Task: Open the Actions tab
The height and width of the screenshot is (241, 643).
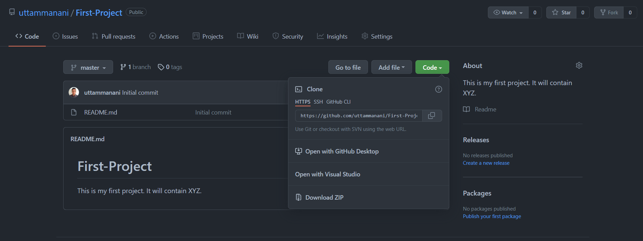Action: 164,36
